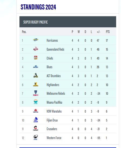Click the Western Force team name
Screen dimensions: 121x148
(54, 138)
